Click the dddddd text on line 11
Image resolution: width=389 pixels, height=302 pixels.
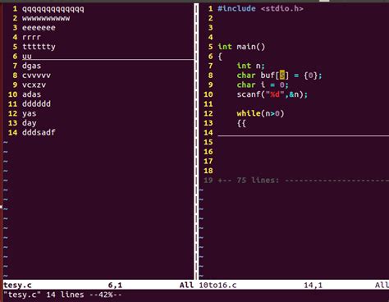[x=36, y=104]
